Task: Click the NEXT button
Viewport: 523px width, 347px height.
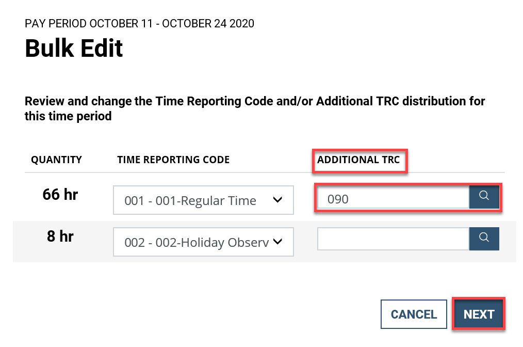Action: coord(478,313)
